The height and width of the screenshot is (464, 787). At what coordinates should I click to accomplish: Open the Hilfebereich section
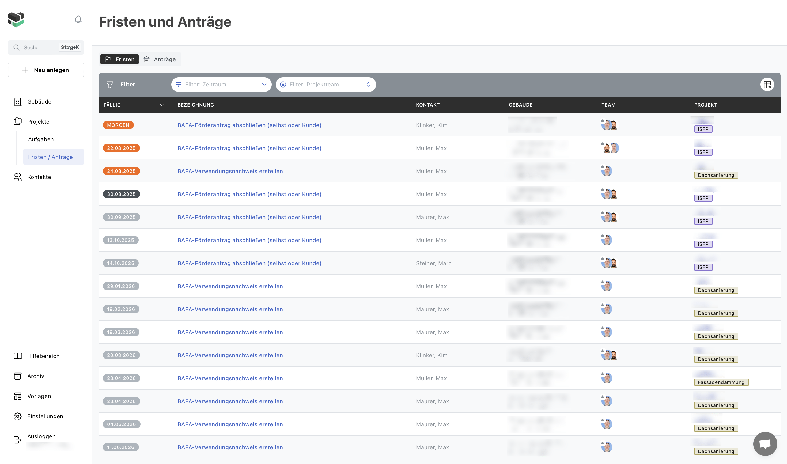[43, 356]
